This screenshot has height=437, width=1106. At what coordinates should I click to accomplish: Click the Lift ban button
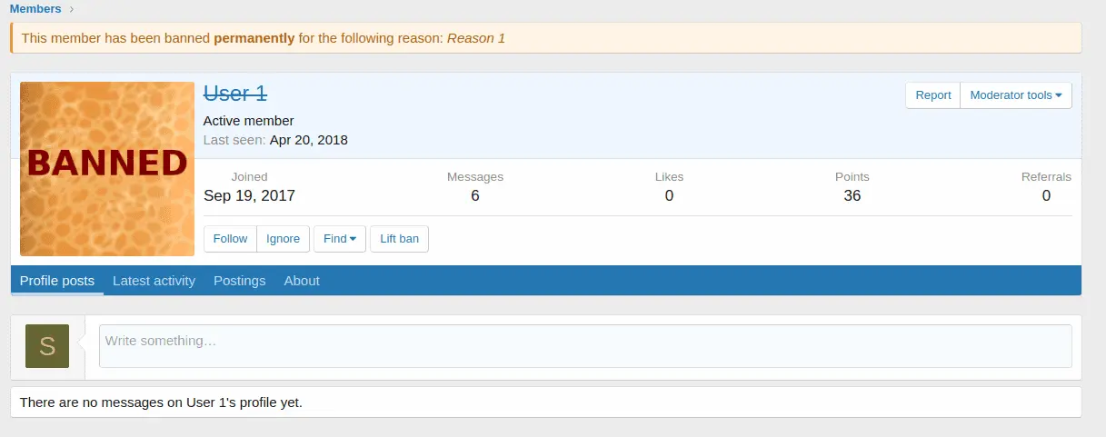[x=399, y=239]
